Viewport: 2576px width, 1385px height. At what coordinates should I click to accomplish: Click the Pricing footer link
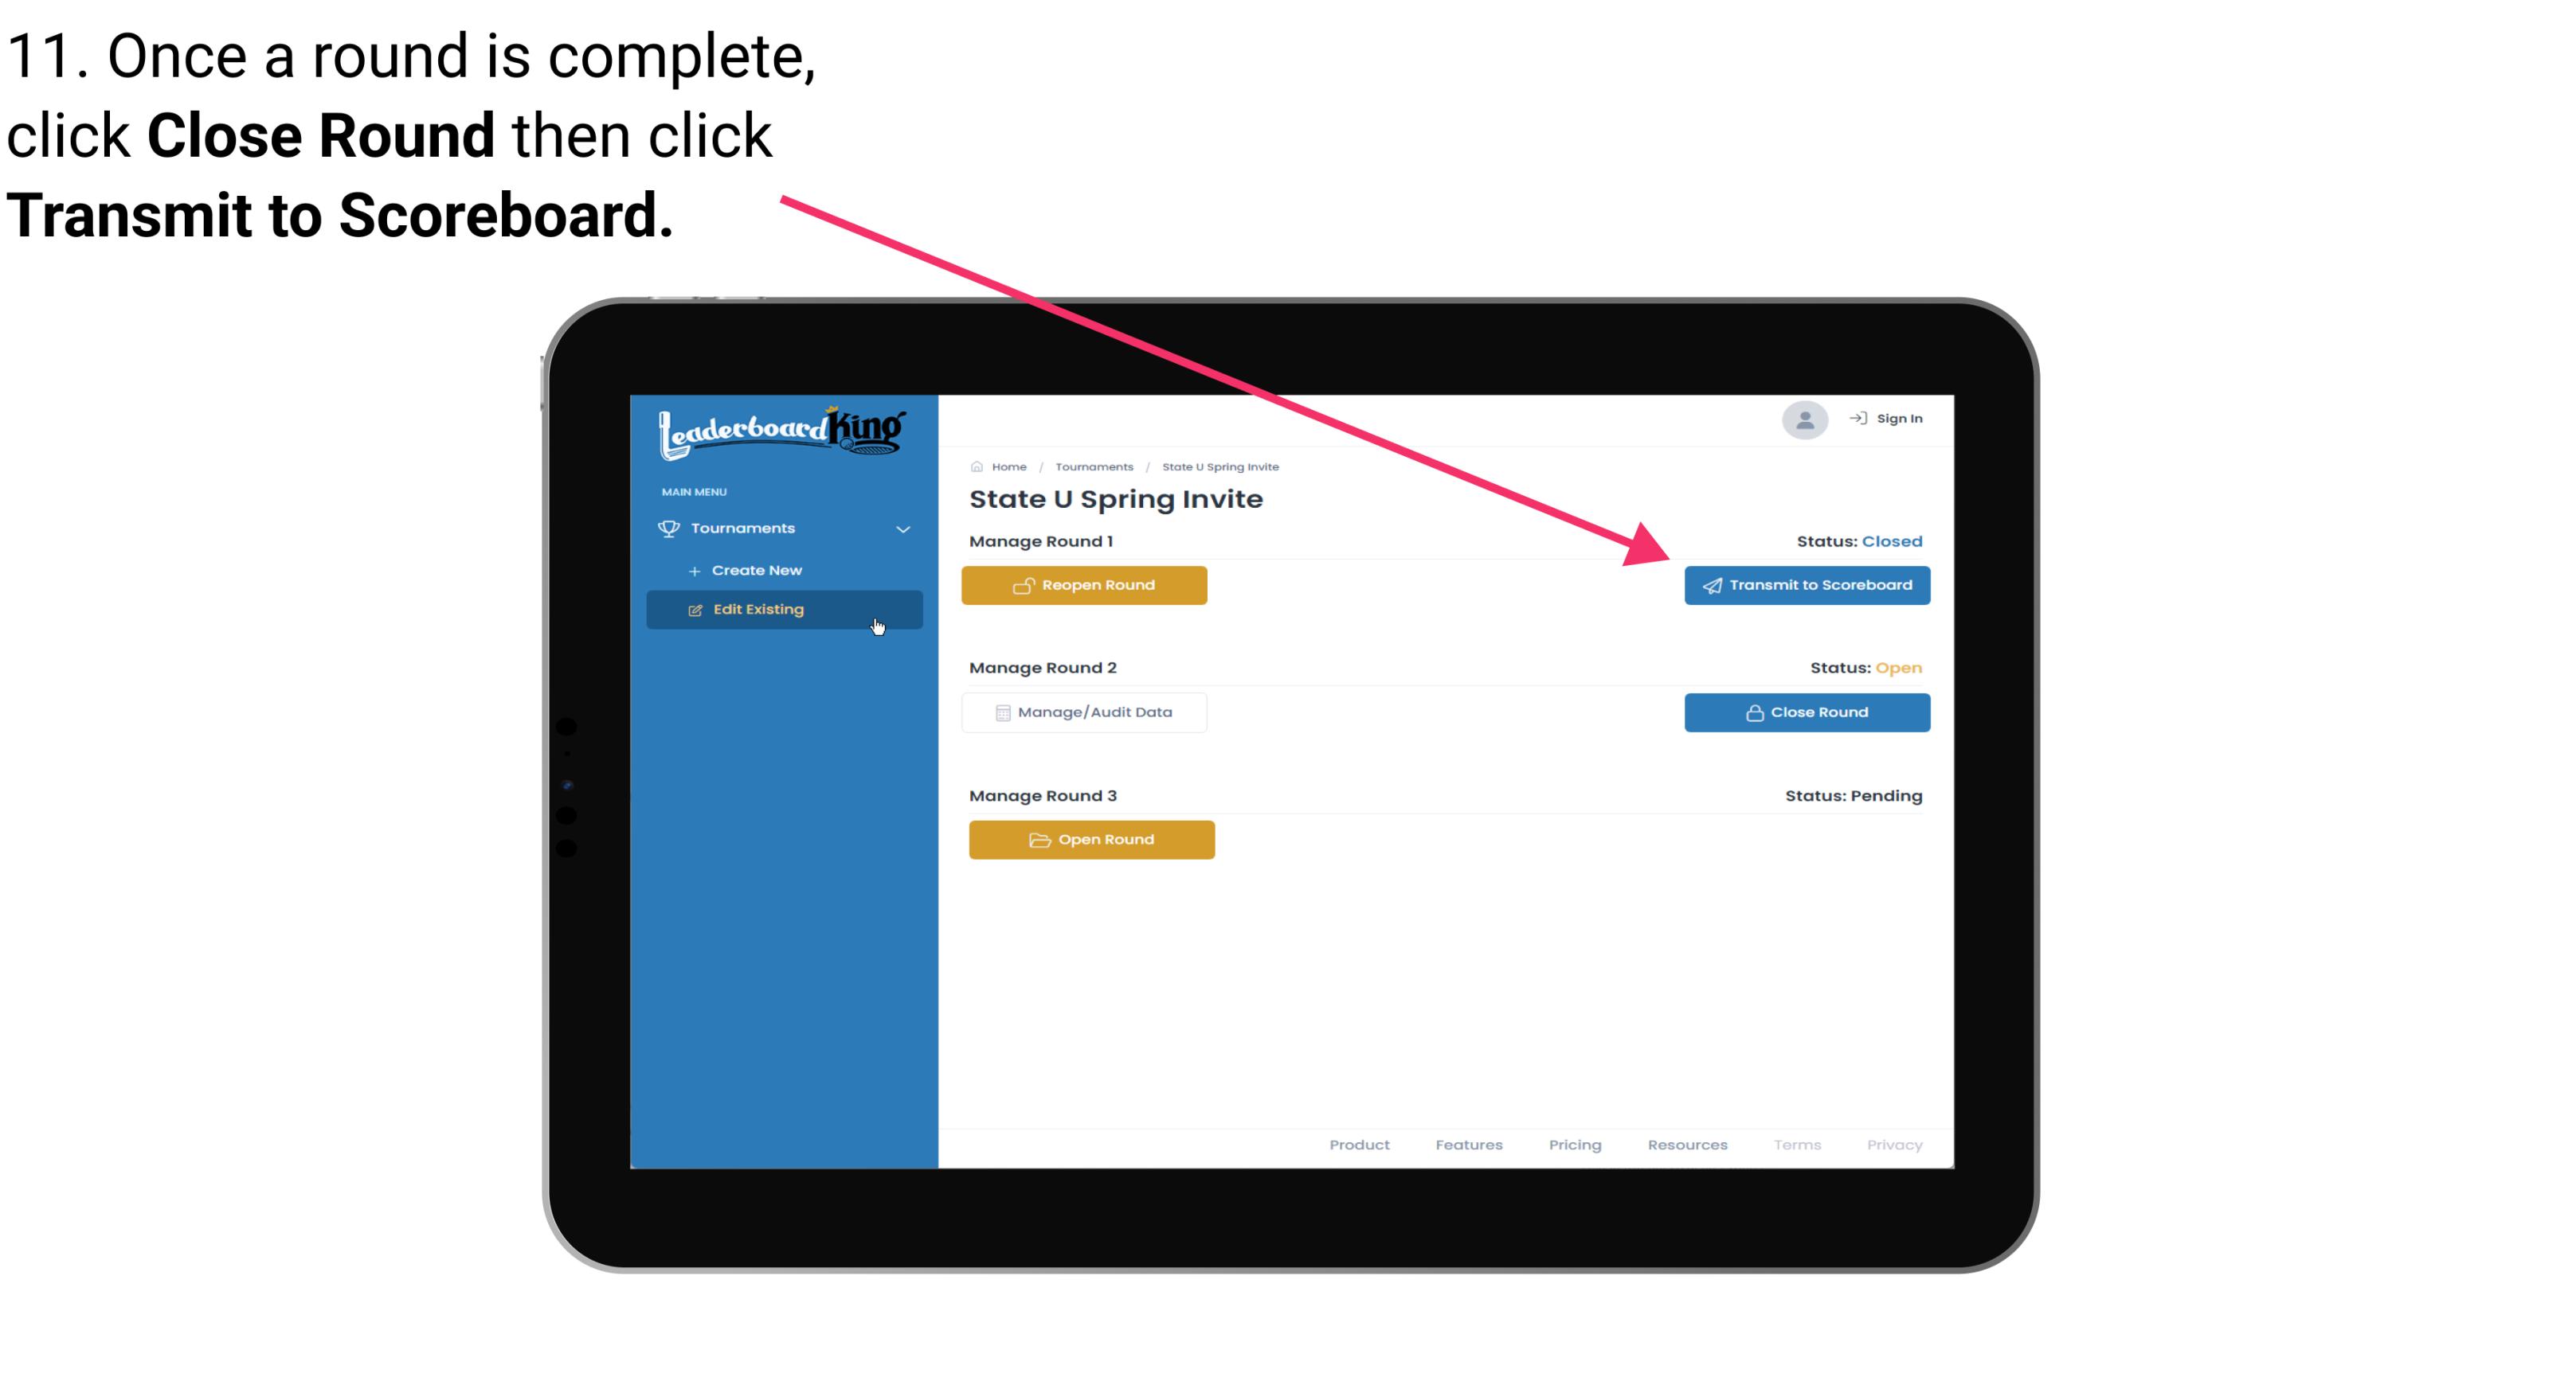click(1573, 1145)
